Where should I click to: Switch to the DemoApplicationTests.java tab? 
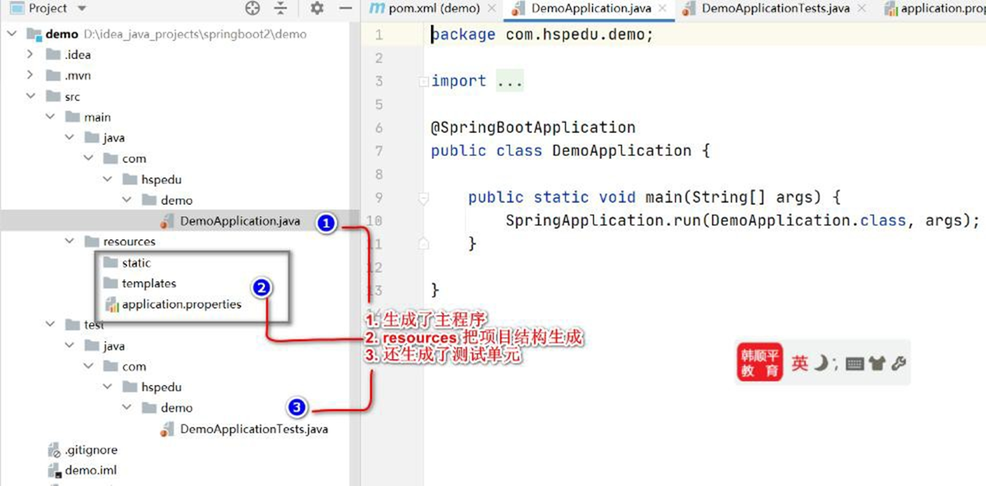click(774, 8)
